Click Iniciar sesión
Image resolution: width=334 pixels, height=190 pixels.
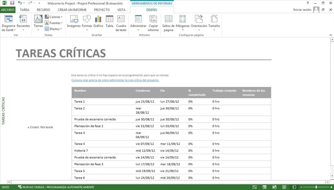point(302,9)
